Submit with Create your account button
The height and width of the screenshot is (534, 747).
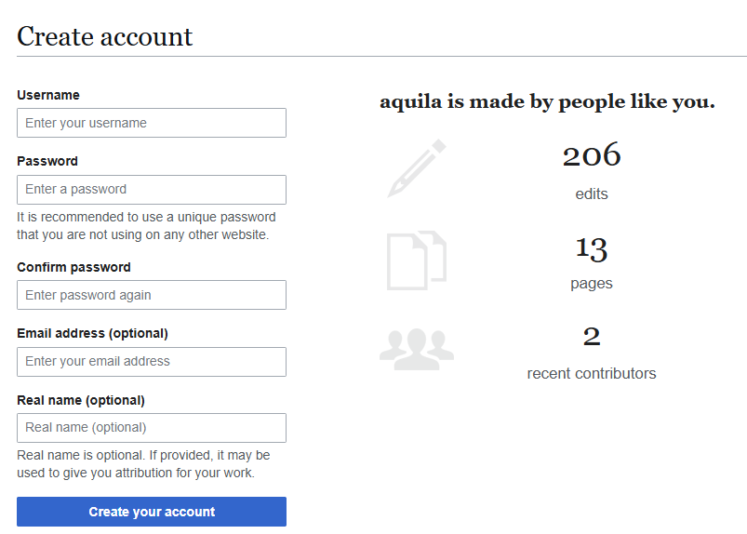point(152,512)
